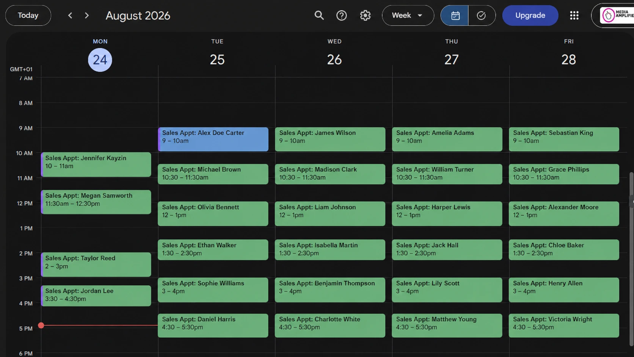Click the vertical scrollbar thumb
Screen dimensions: 634x357
pyautogui.click(x=631, y=259)
